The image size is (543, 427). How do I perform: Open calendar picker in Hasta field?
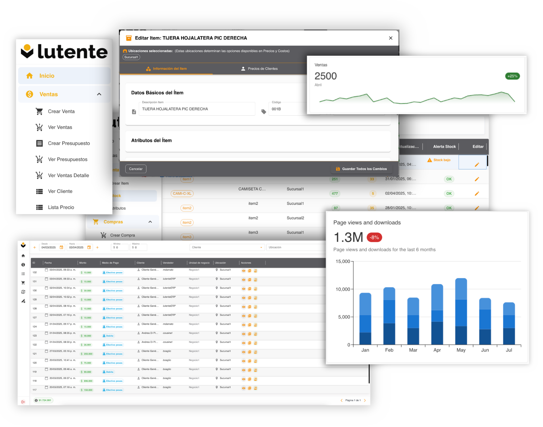click(89, 247)
